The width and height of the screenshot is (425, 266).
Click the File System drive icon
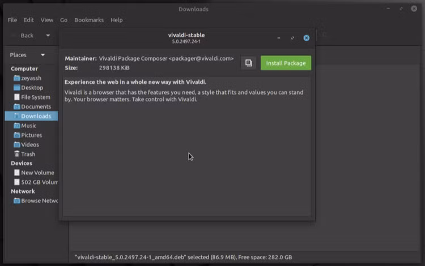(17, 97)
